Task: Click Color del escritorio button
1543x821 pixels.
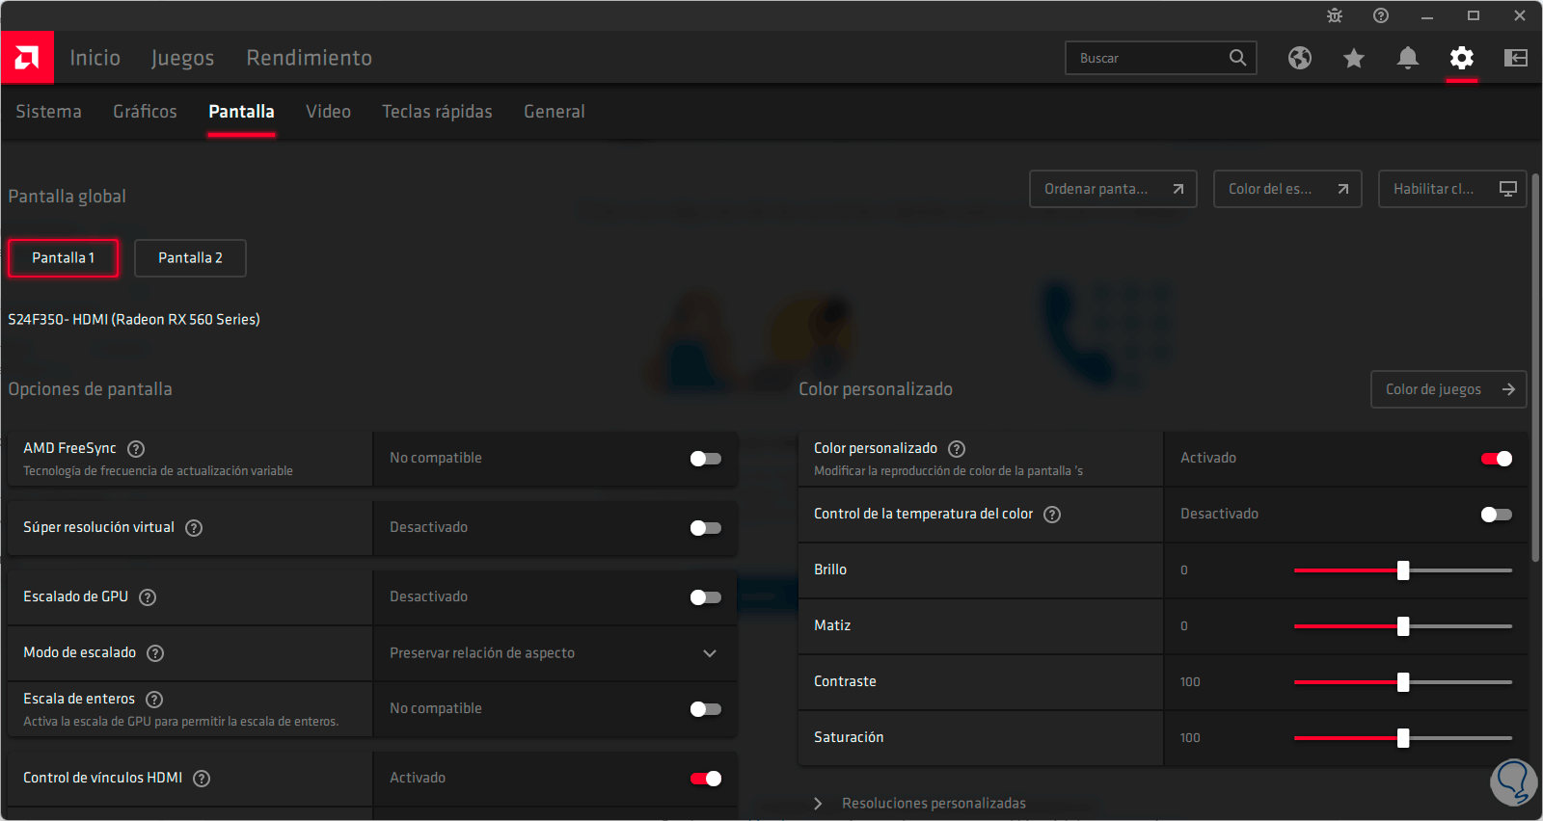Action: tap(1287, 189)
